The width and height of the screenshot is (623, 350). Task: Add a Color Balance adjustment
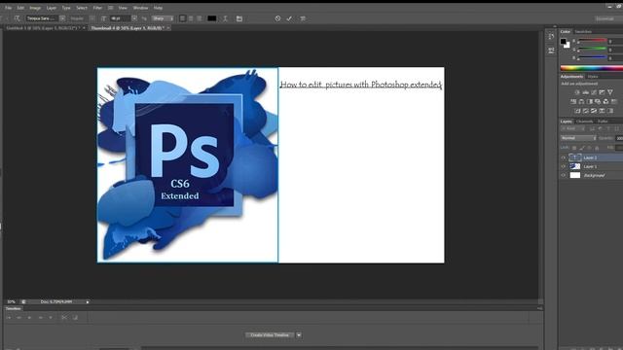[582, 101]
